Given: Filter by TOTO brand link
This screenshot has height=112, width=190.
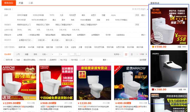Looking at the screenshot, I should (x=52, y=15).
